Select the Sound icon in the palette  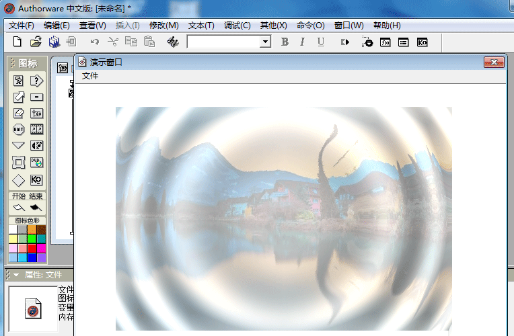tap(36, 146)
